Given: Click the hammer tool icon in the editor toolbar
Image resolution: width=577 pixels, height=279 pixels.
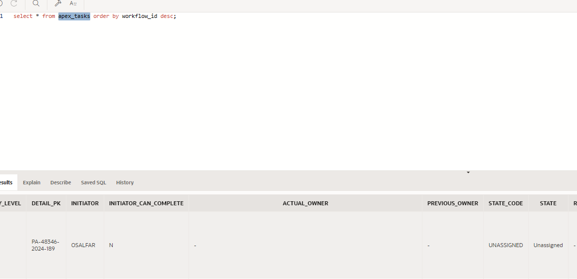Looking at the screenshot, I should point(58,3).
